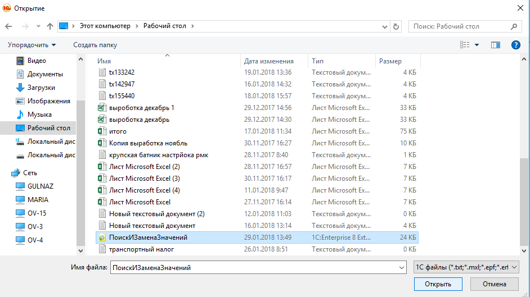The width and height of the screenshot is (530, 297).
Task: Change view mode icon in toolbar
Action: 465,45
